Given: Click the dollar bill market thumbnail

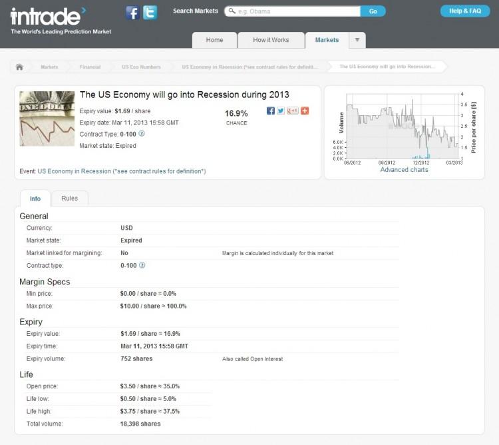Looking at the screenshot, I should [47, 119].
